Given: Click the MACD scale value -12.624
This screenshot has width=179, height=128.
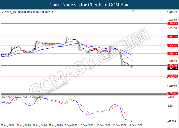Looking at the screenshot, I should click(172, 121).
